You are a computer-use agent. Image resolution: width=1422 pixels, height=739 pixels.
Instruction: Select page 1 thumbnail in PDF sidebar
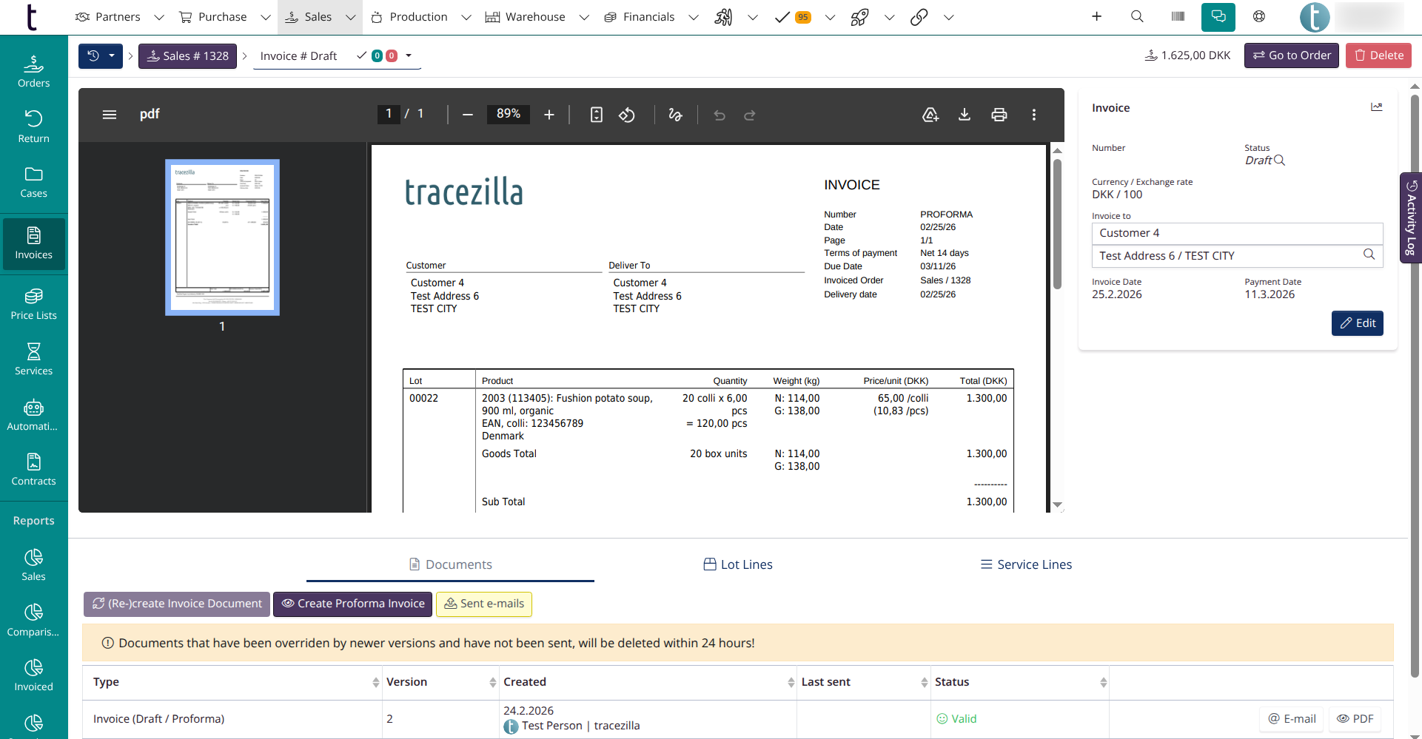221,237
